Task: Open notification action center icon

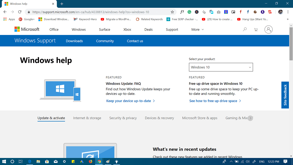Action: pos(285,161)
